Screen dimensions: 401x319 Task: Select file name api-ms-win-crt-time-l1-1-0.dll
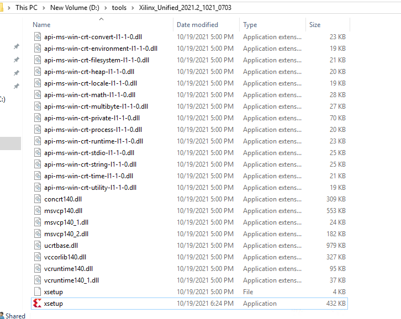tap(88, 176)
